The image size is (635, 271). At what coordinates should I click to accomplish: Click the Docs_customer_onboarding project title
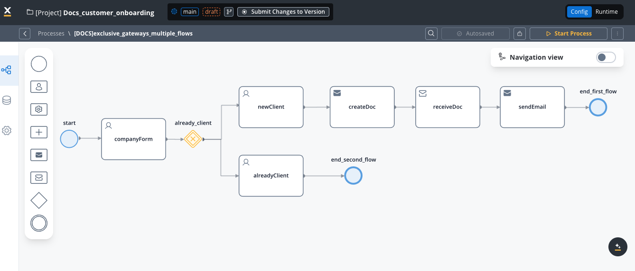coord(109,13)
